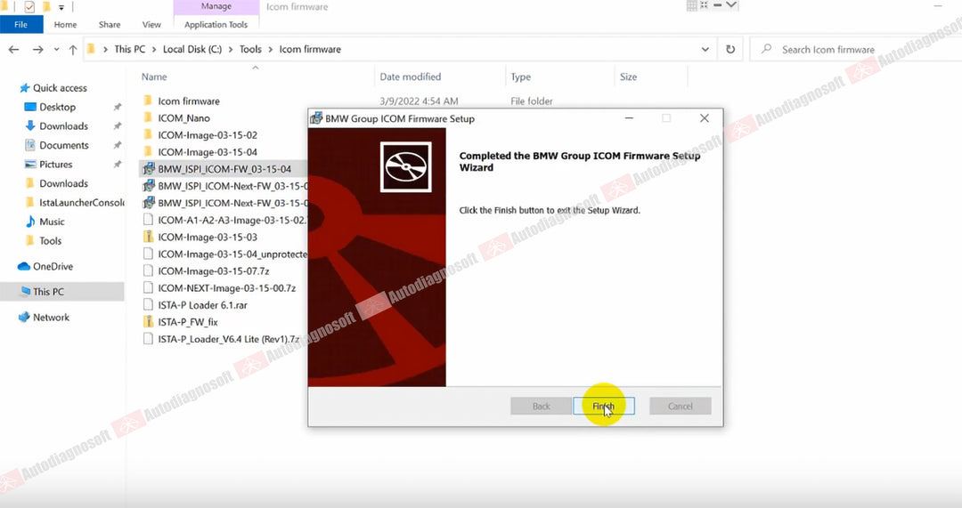
Task: Select This PC in the navigation pane
Action: (x=48, y=292)
